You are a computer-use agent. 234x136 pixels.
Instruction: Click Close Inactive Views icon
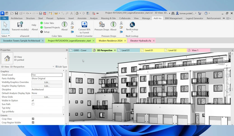[94, 13]
